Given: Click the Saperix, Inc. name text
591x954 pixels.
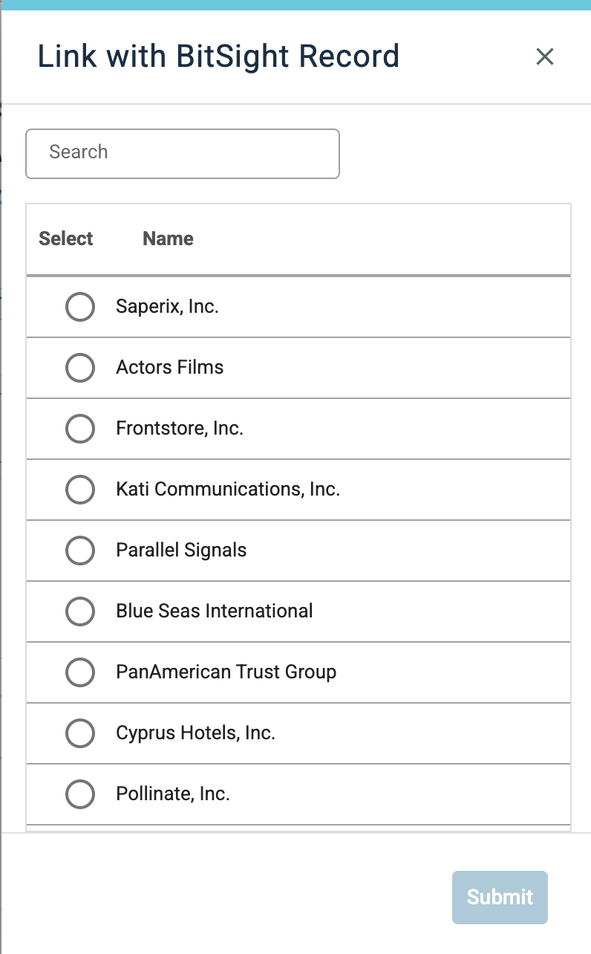Looking at the screenshot, I should (x=167, y=307).
